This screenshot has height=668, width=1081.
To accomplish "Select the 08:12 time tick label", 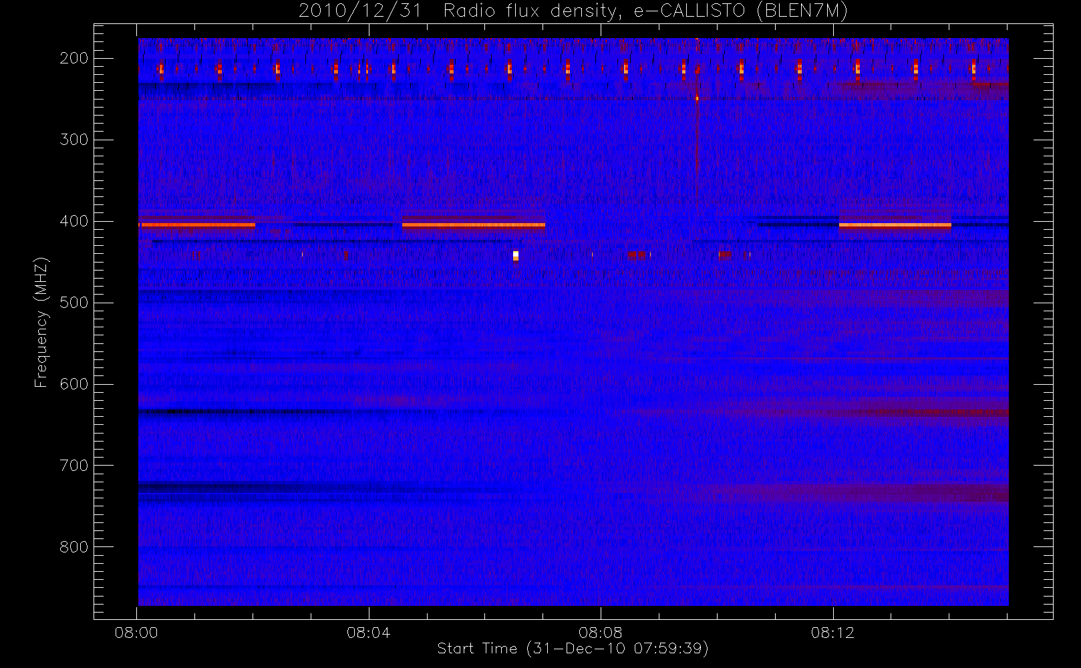I will tap(832, 633).
